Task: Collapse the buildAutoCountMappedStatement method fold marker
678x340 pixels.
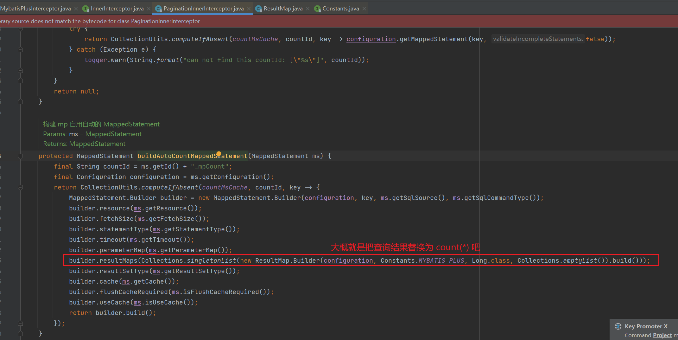Action: 21,156
